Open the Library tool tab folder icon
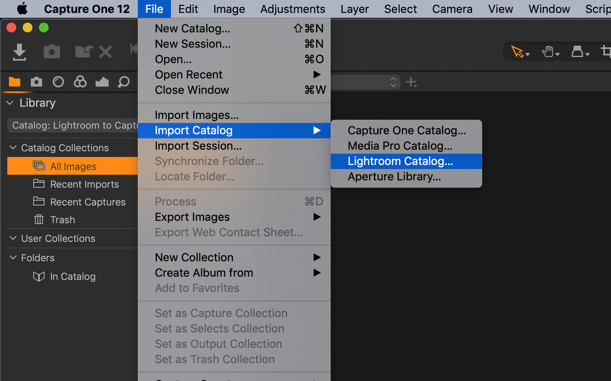Screen dimensions: 611x381 point(15,82)
